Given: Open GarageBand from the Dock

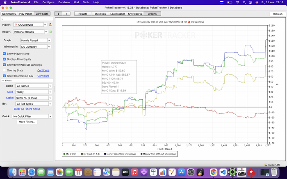Looking at the screenshot, I should click(x=200, y=172).
